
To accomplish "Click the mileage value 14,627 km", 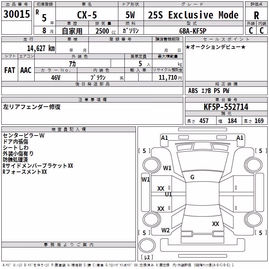I will coord(41,48).
